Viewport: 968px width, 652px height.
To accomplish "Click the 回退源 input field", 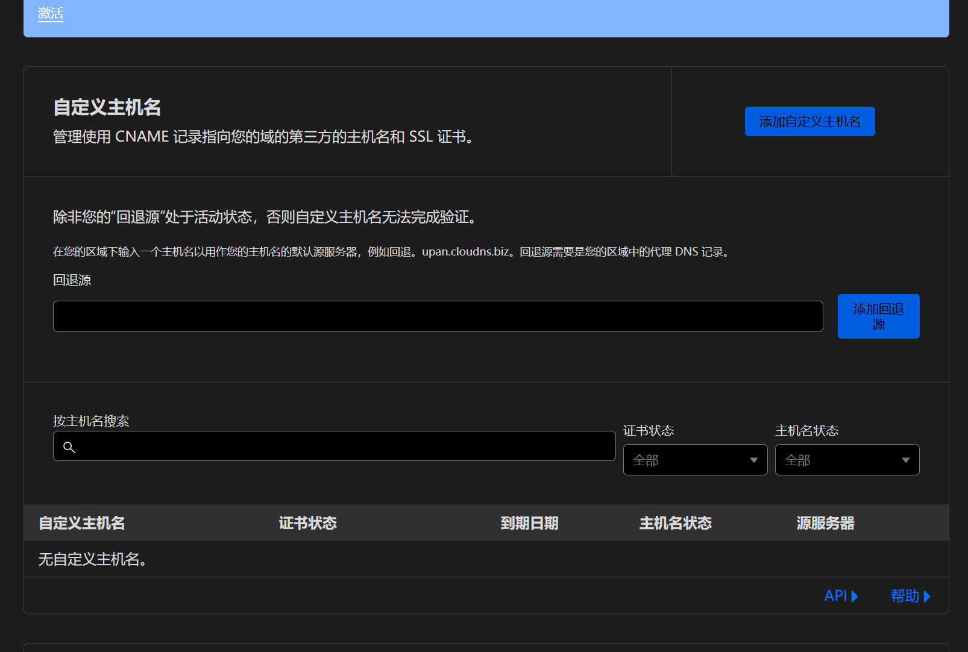I will [x=438, y=316].
